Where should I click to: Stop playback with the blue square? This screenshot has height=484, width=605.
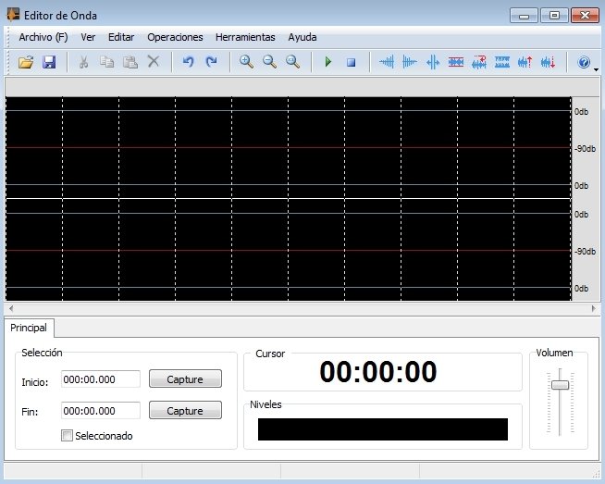(351, 62)
